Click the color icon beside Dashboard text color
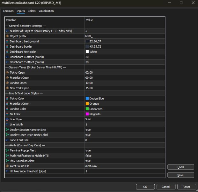 pos(7,52)
